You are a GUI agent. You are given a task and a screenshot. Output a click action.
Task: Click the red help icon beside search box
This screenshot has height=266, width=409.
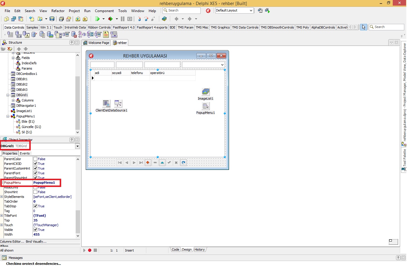pyautogui.click(x=208, y=11)
